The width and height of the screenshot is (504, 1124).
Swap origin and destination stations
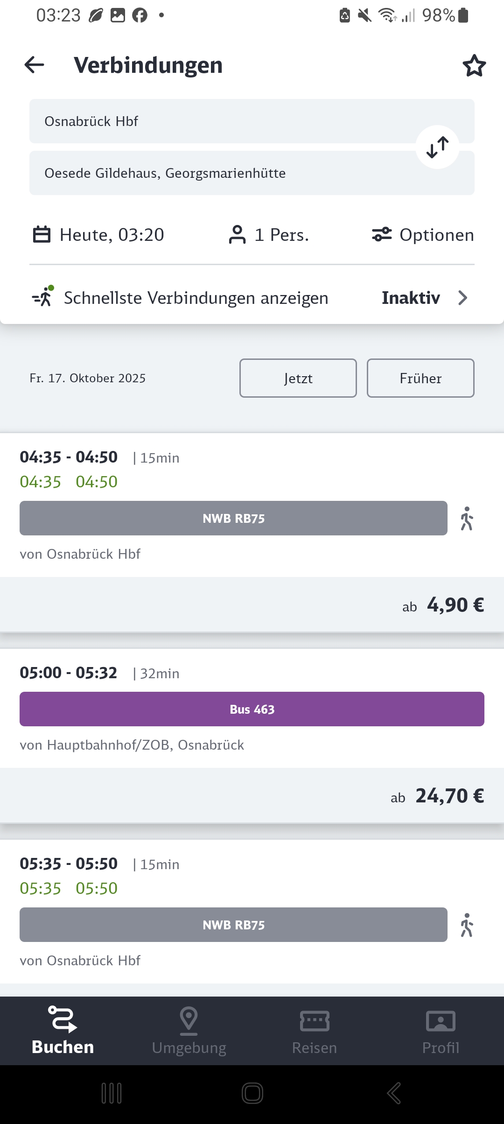click(437, 147)
